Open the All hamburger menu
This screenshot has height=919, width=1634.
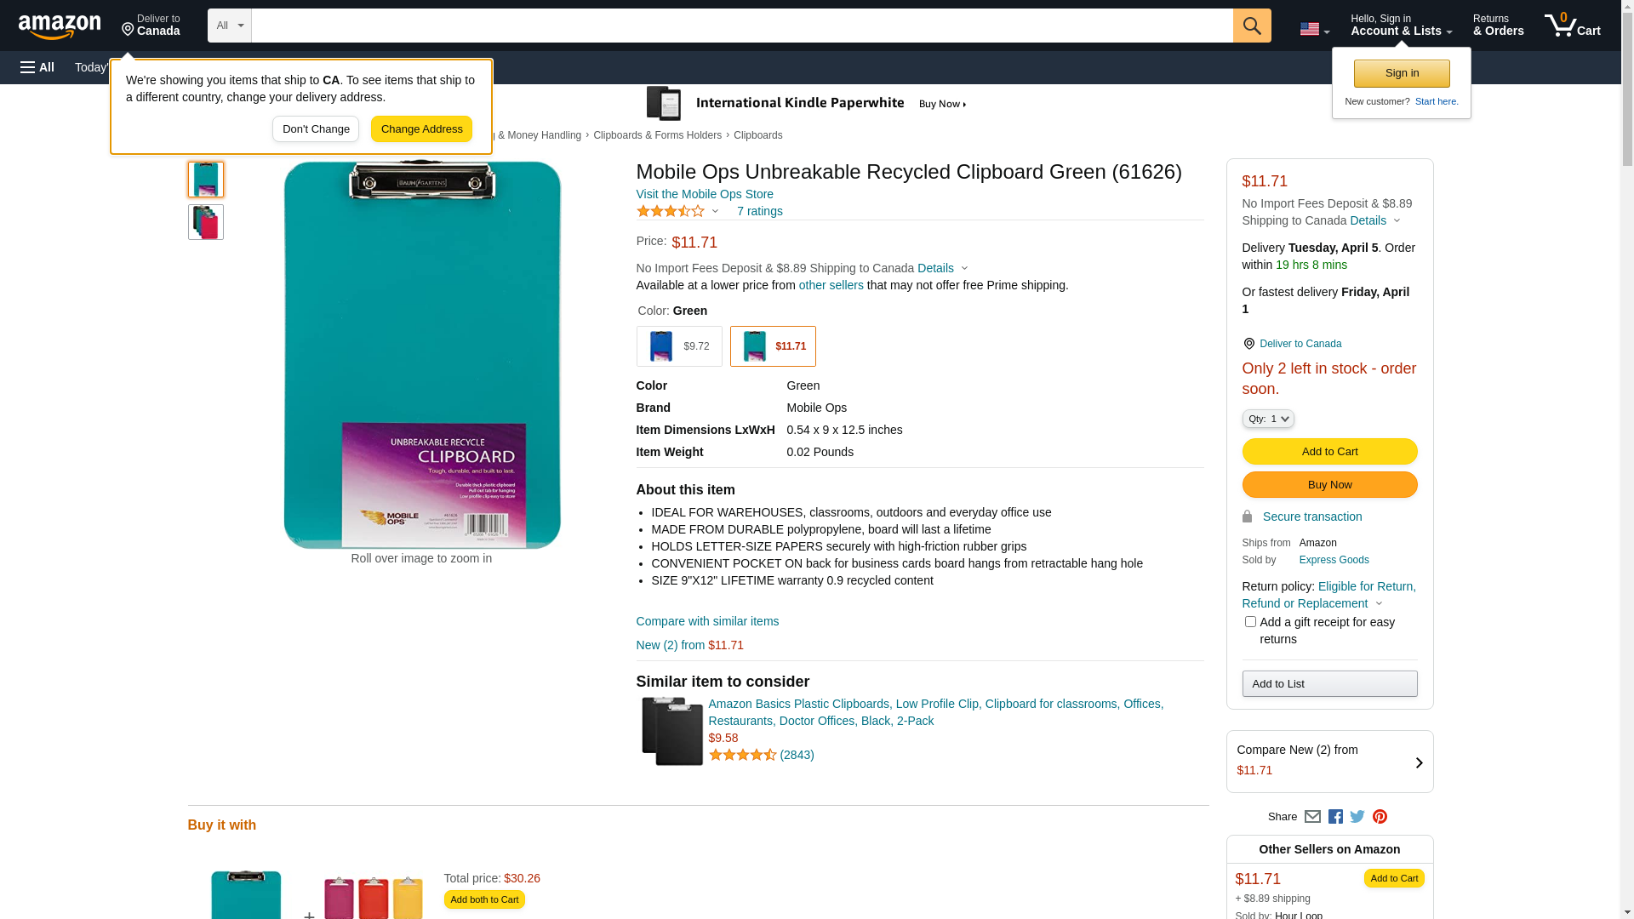point(37,67)
